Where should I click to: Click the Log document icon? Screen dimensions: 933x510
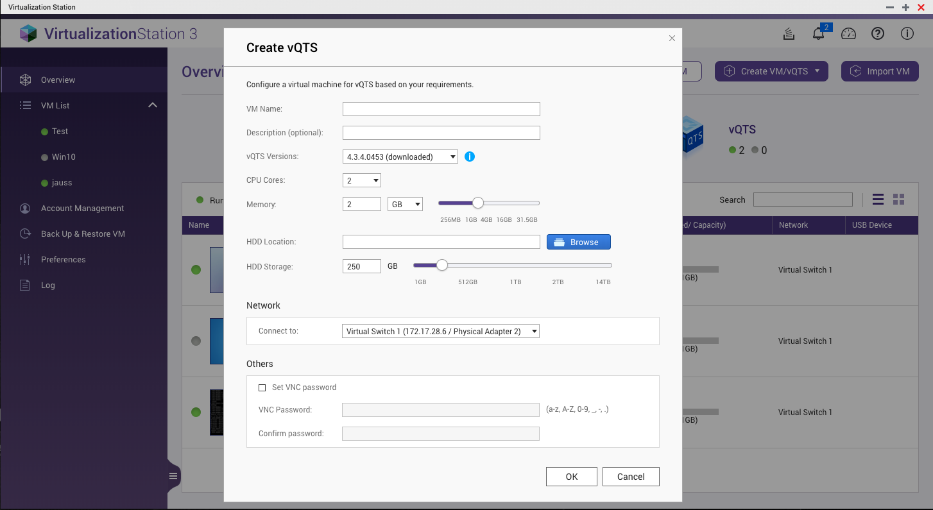(25, 285)
